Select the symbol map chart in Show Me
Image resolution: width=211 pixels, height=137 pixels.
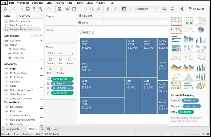(x=176, y=29)
